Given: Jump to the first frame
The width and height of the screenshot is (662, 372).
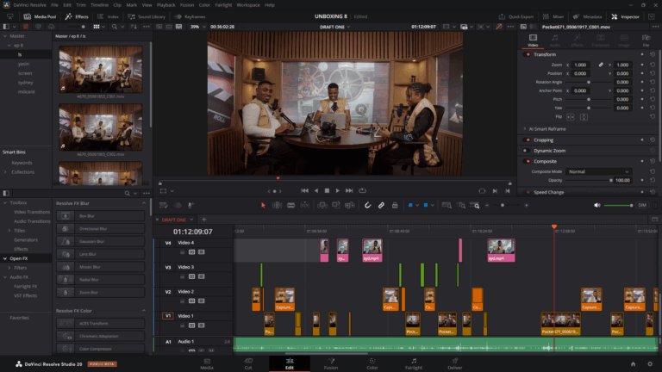Looking at the screenshot, I should 304,190.
